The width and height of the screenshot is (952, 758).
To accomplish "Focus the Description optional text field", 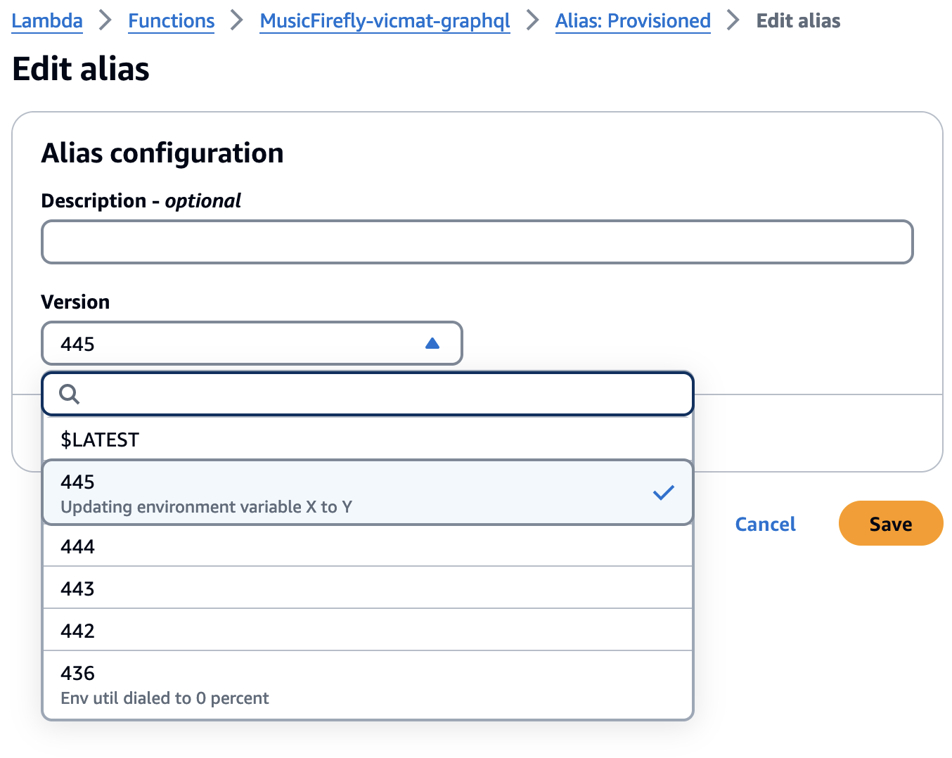I will tap(477, 242).
